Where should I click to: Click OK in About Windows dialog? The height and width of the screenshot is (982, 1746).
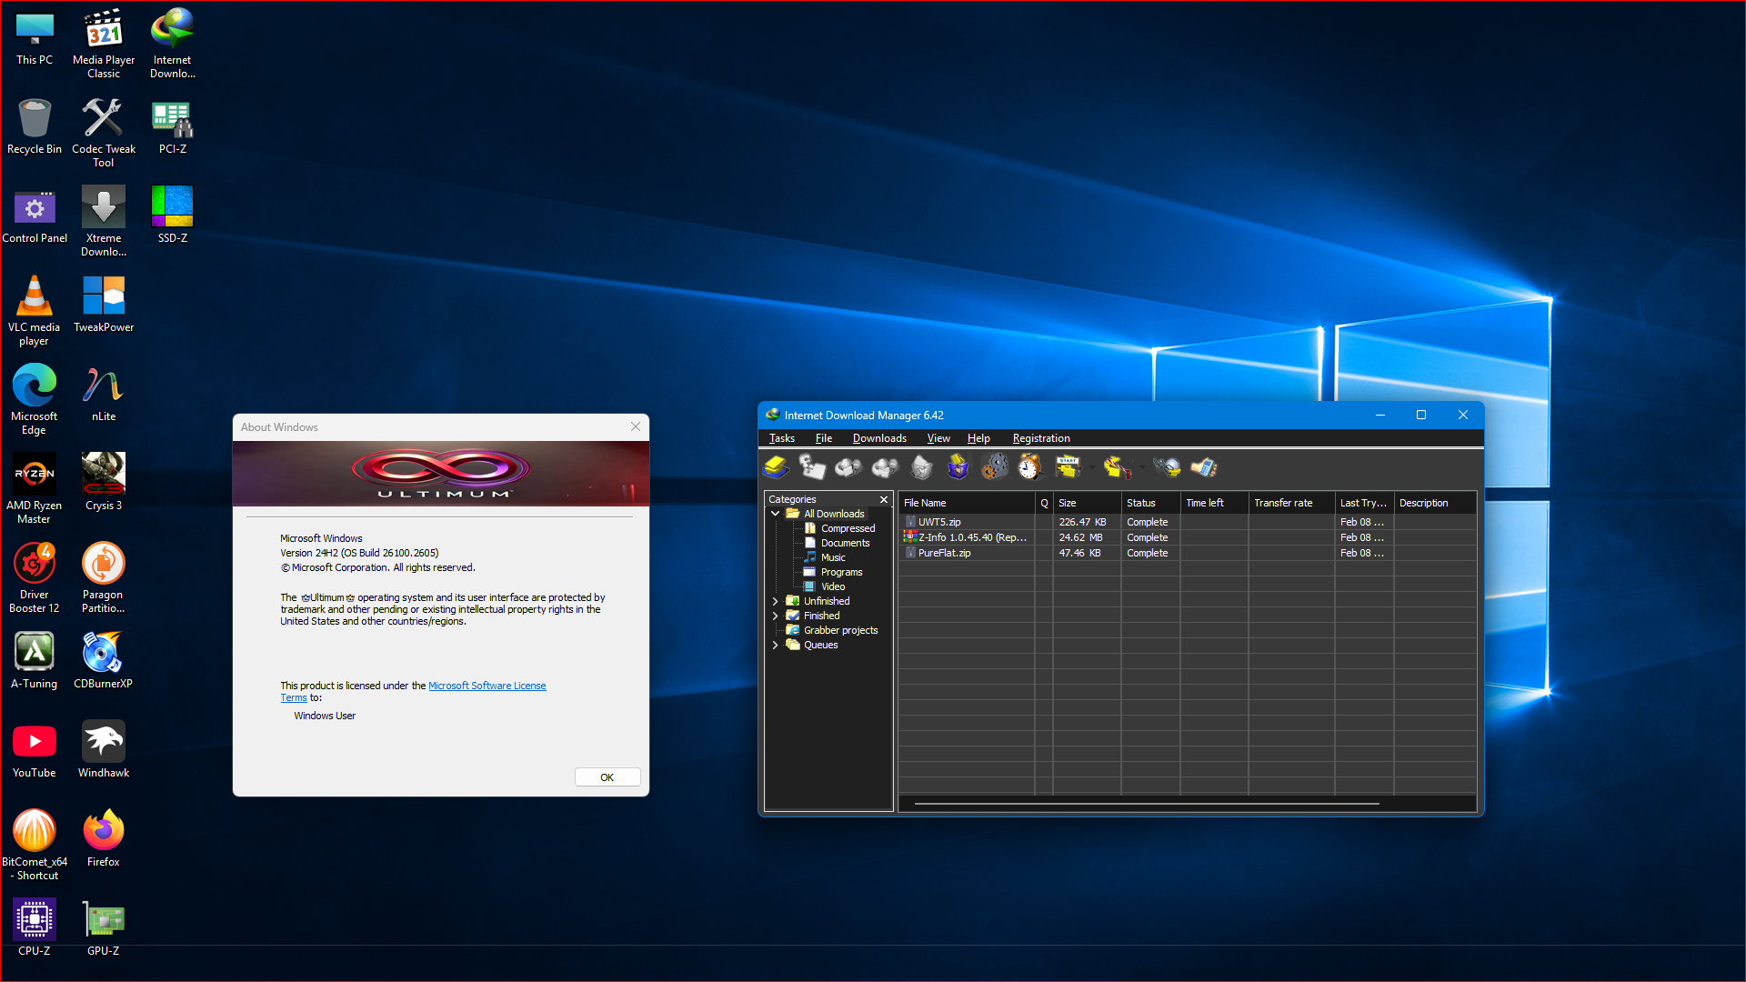click(x=607, y=777)
